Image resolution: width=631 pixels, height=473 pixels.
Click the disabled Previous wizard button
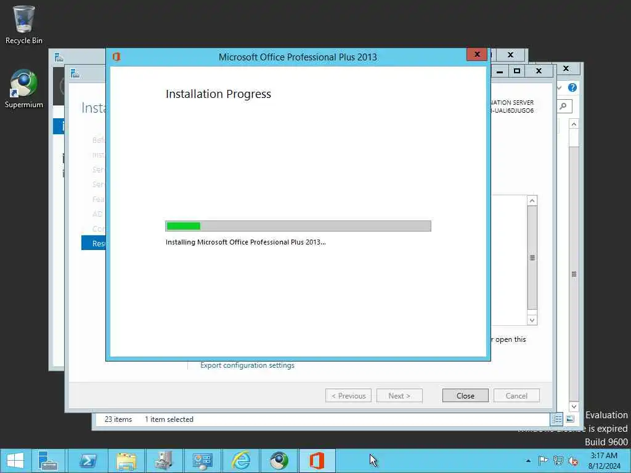(x=348, y=396)
